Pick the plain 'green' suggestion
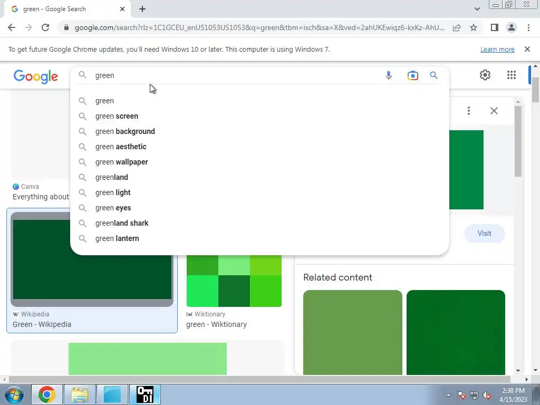The image size is (540, 405). 259,101
